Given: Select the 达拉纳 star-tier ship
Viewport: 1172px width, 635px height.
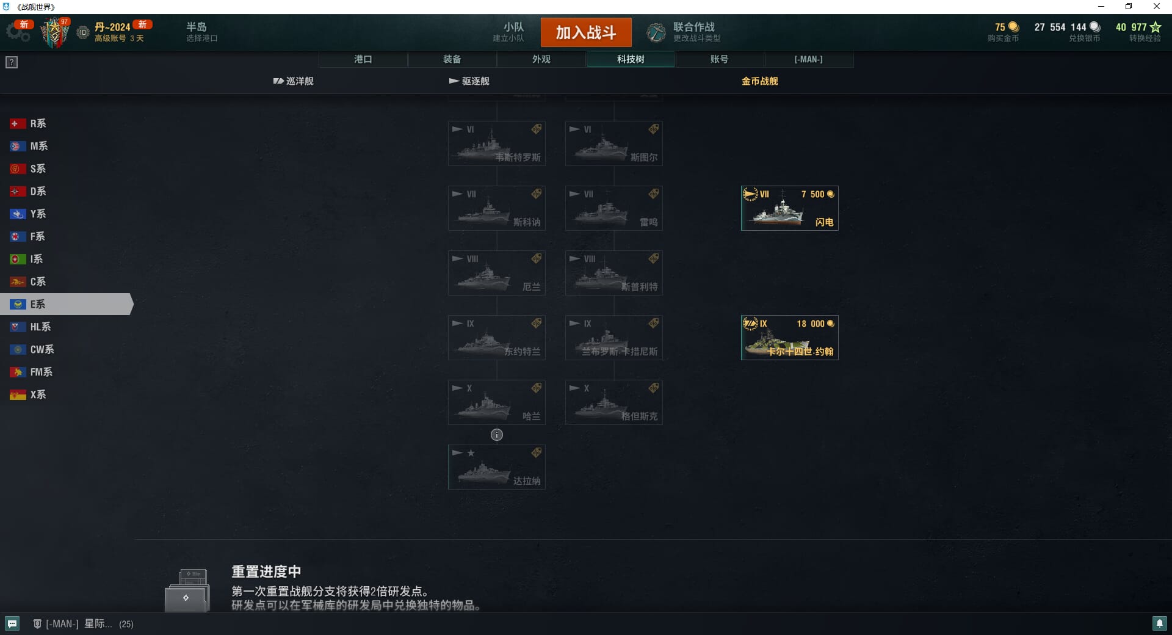Looking at the screenshot, I should click(x=497, y=467).
